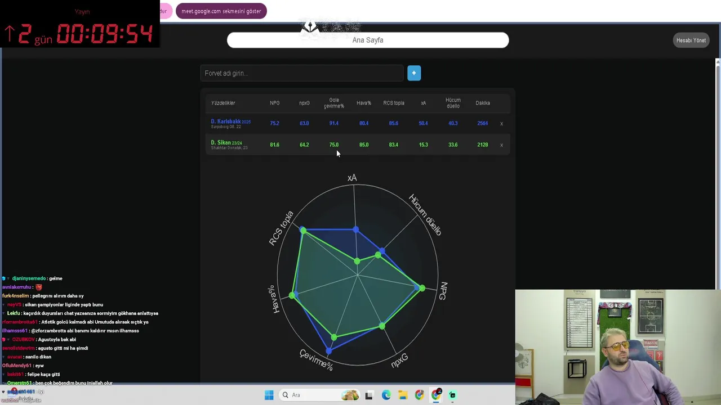The width and height of the screenshot is (721, 405).
Task: Click the RCS topla column header
Action: click(394, 103)
